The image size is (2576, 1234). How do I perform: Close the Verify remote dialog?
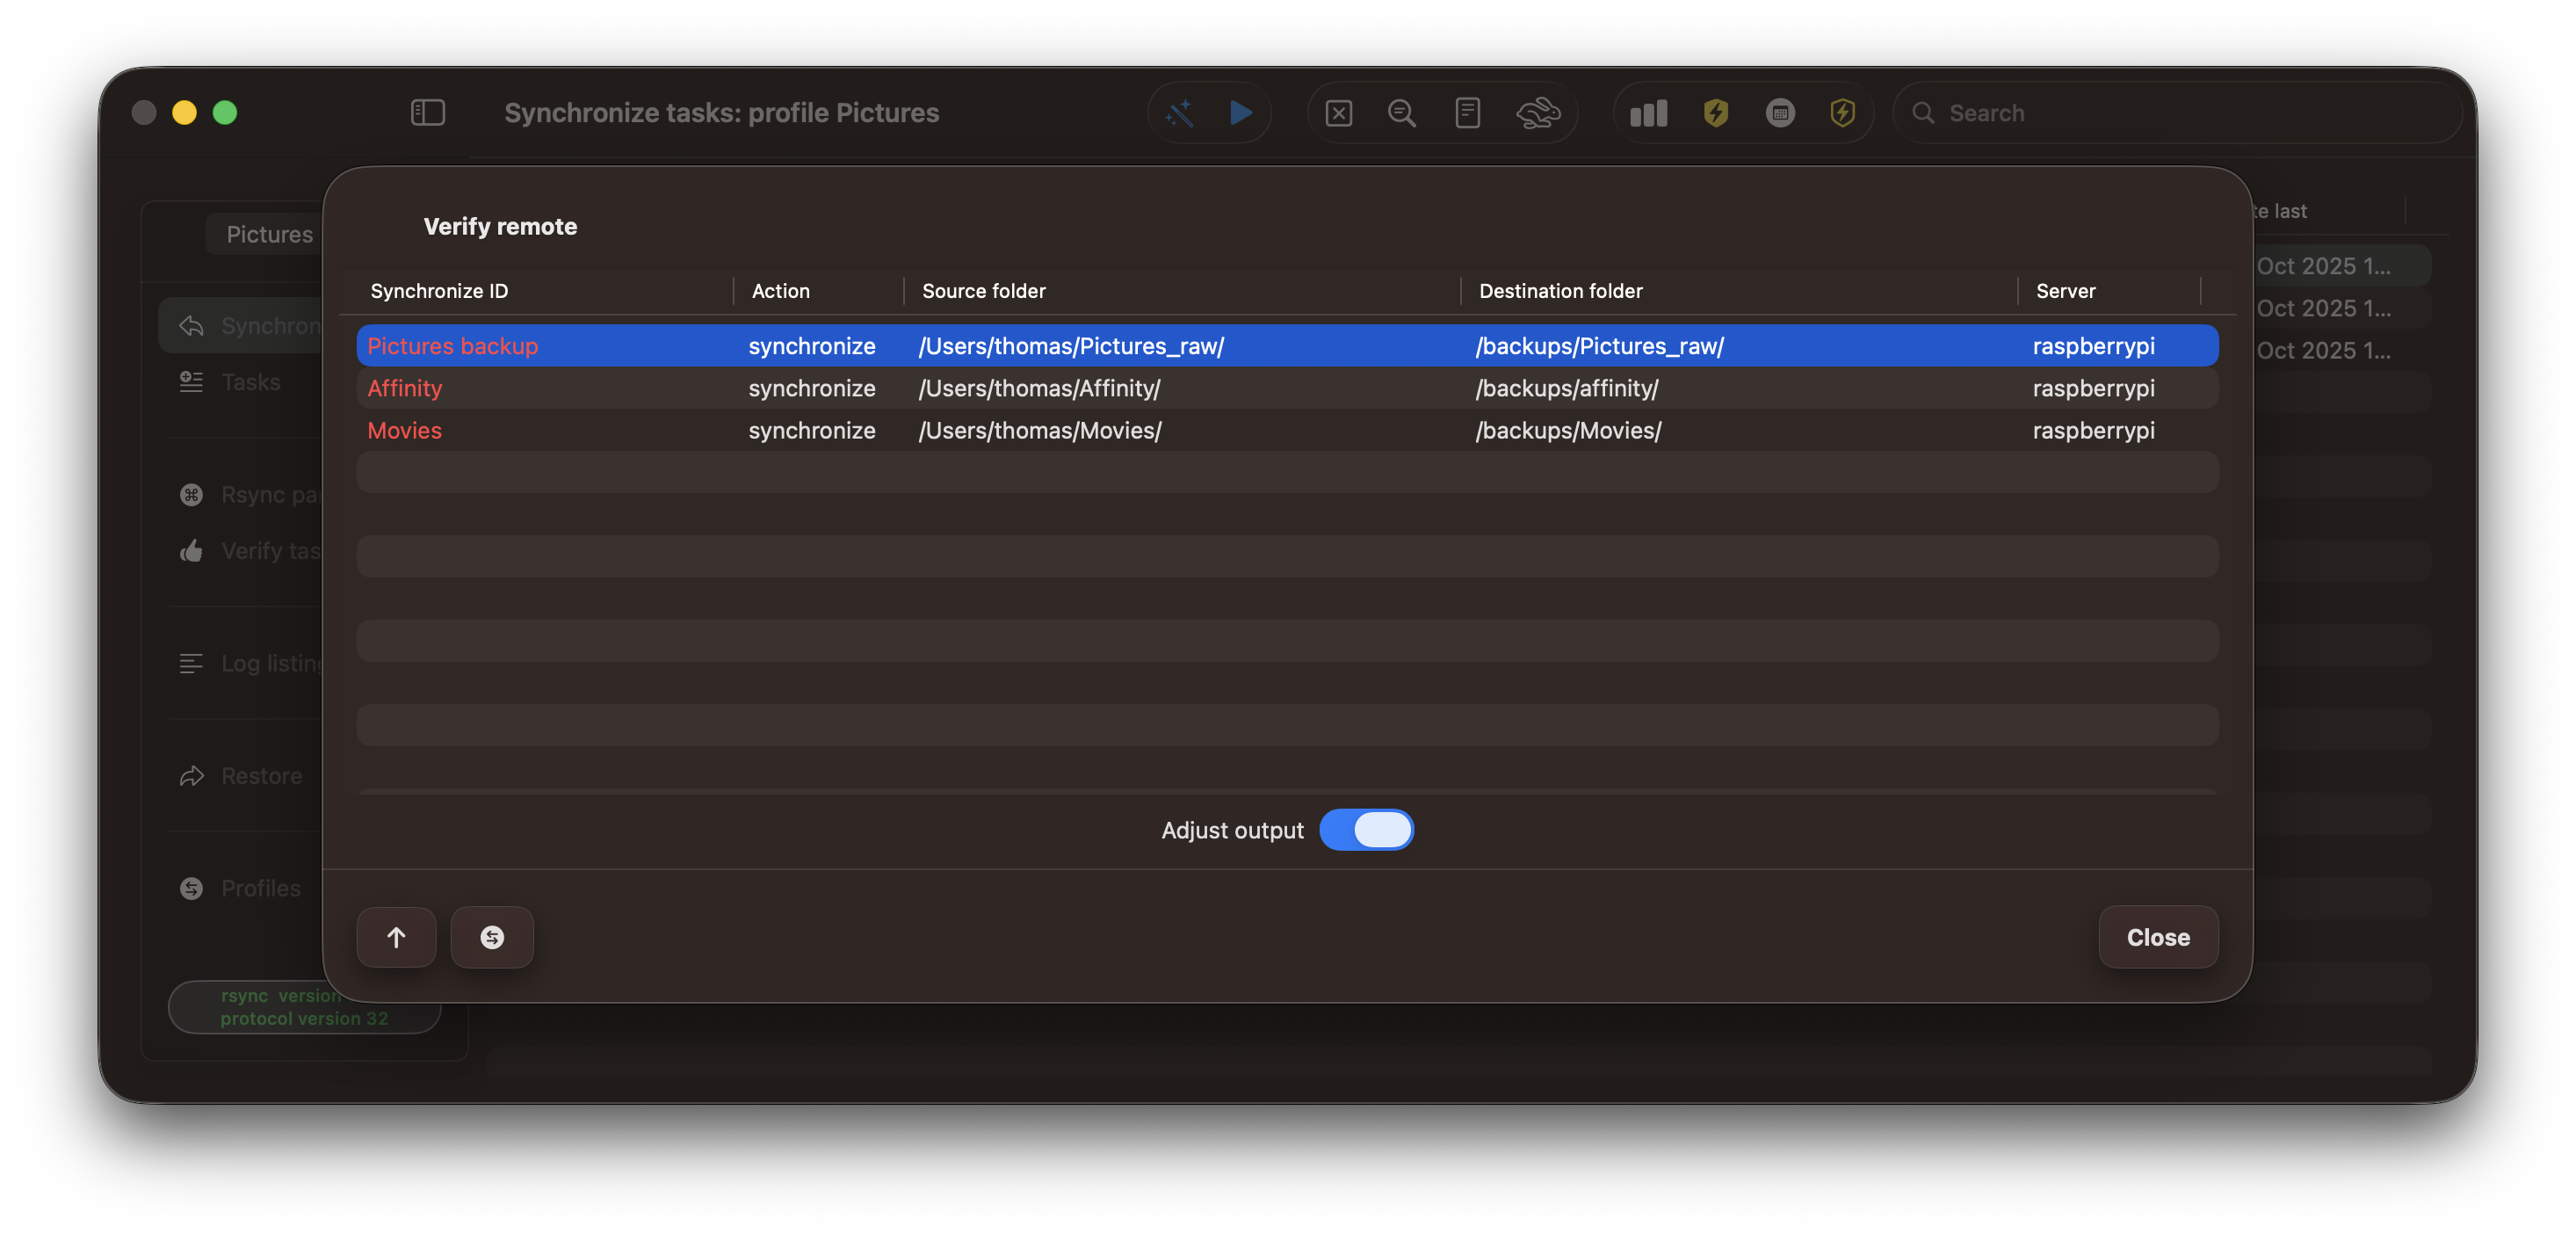(2158, 937)
